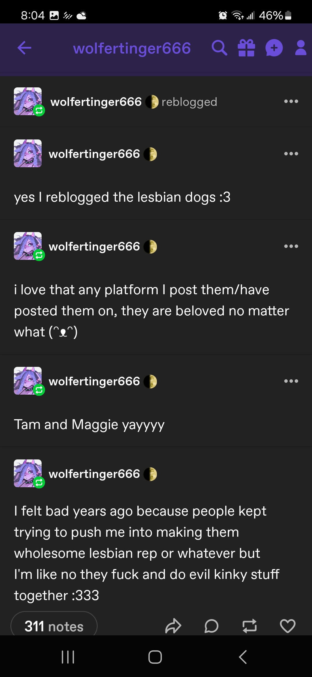
Task: Open the gift icon in header
Action: coord(246,48)
